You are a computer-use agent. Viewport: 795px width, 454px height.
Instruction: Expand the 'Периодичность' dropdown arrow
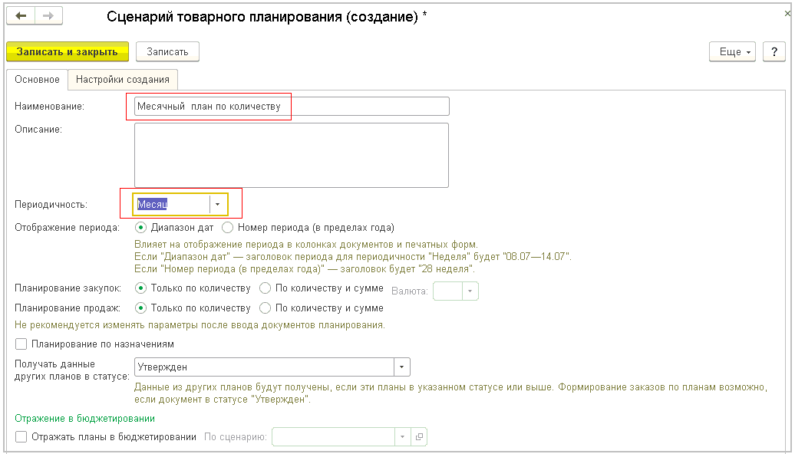point(218,204)
